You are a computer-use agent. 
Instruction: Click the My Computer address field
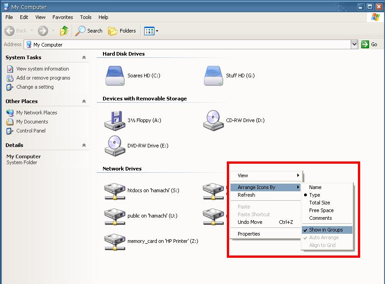point(188,45)
